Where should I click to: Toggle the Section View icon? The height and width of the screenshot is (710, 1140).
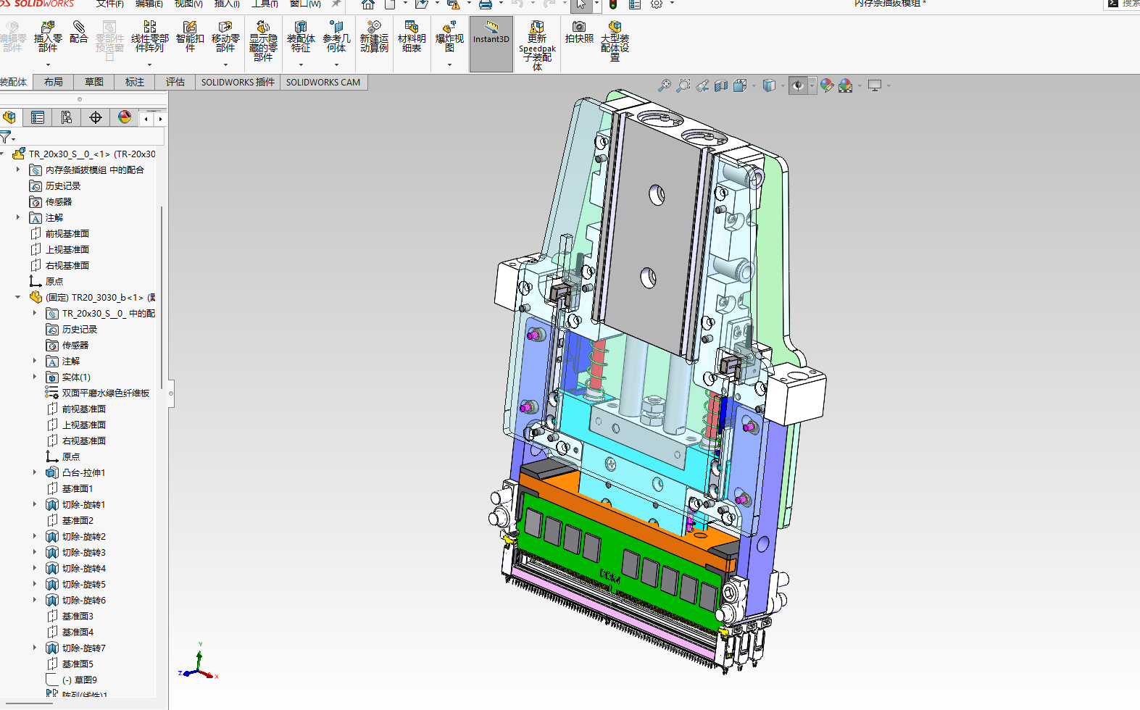tap(721, 85)
